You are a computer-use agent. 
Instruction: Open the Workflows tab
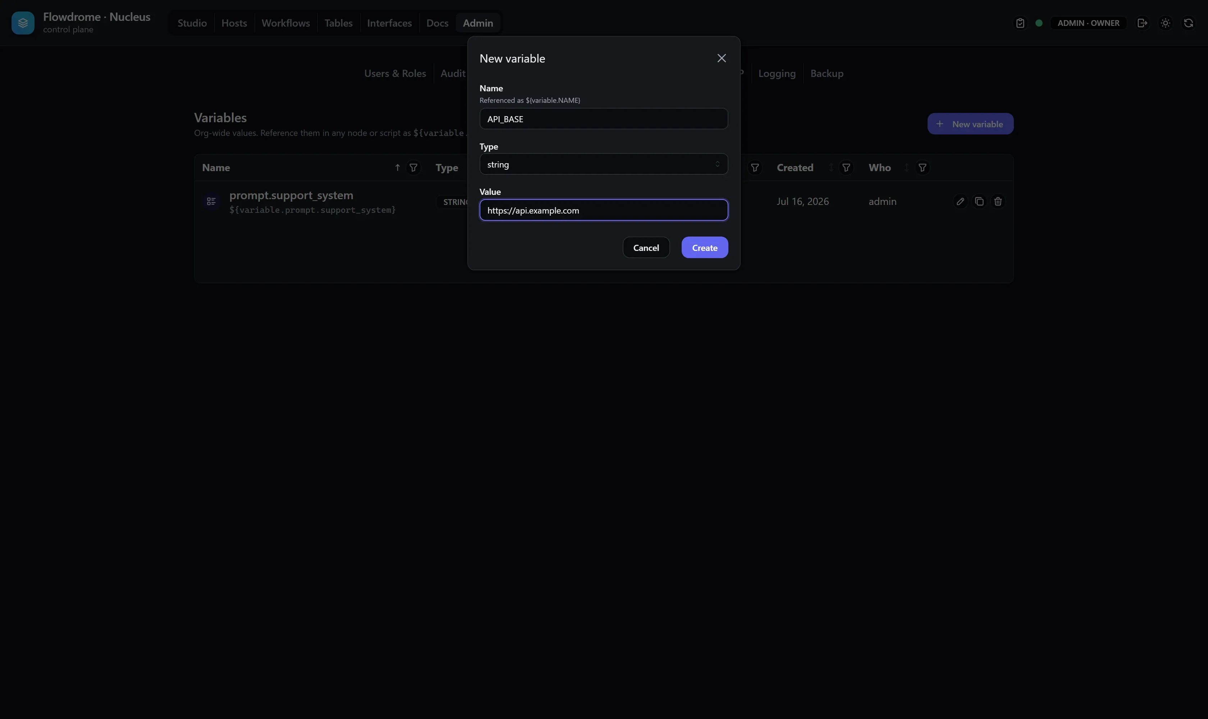click(x=285, y=23)
